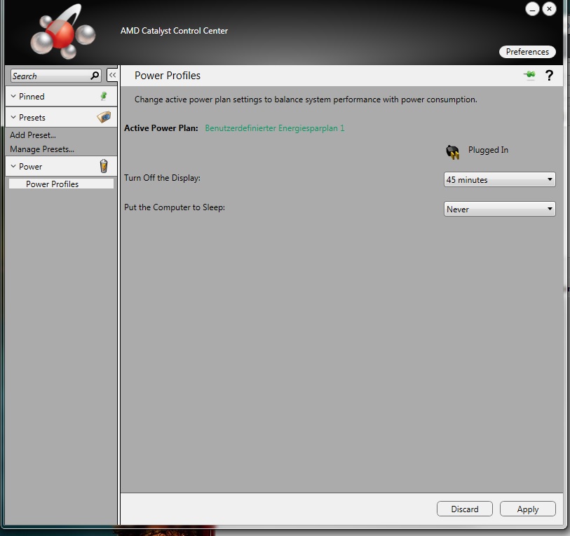Click the battery icon beside Power
The image size is (570, 536).
point(104,166)
